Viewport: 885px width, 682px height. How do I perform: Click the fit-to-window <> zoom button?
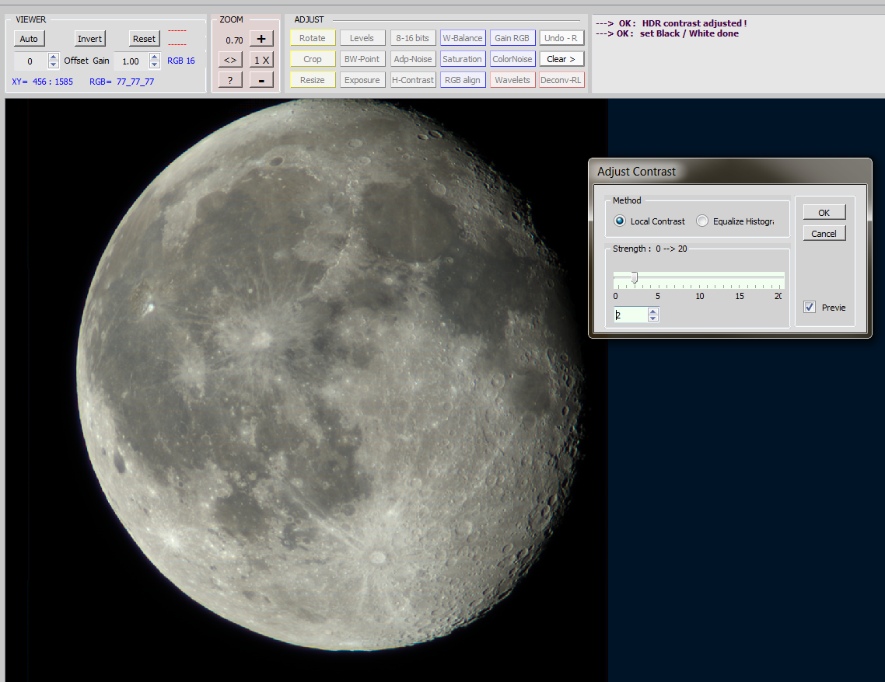point(230,60)
